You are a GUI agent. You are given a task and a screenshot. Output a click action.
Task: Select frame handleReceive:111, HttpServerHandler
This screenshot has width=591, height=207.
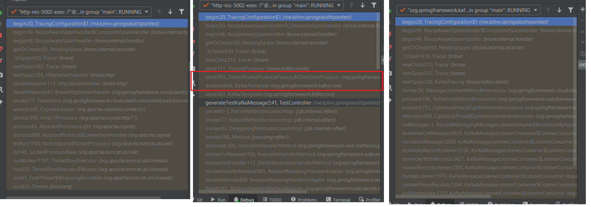(x=97, y=84)
